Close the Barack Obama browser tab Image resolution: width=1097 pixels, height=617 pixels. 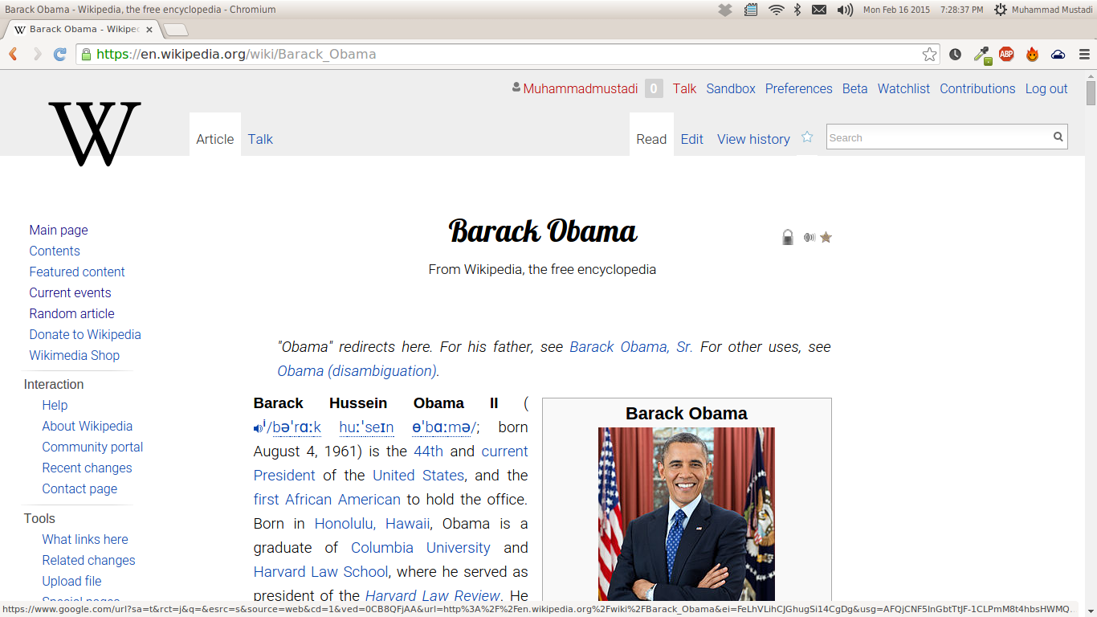149,29
